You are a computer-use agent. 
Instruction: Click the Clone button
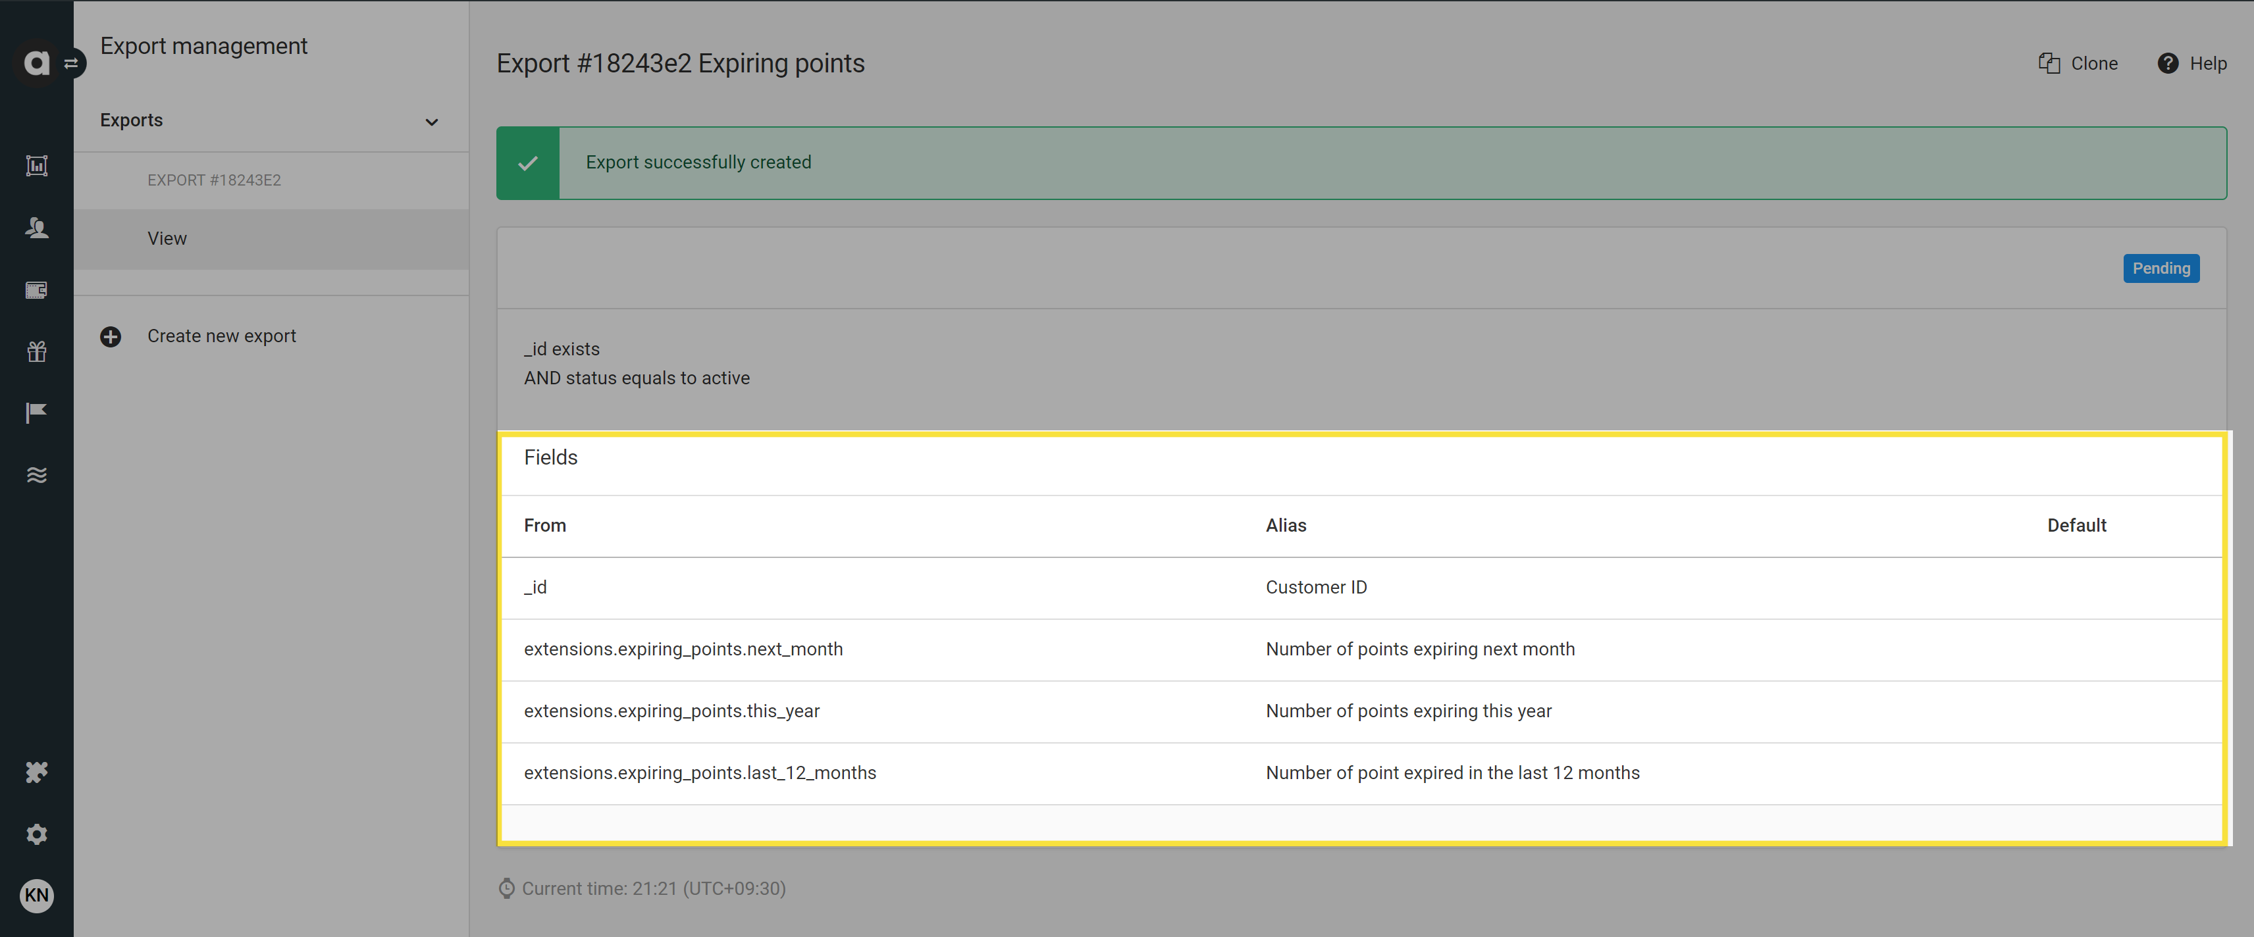click(x=2078, y=63)
